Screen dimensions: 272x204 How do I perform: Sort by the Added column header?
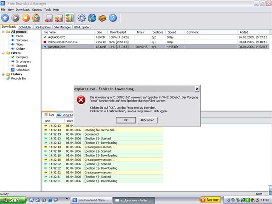[253, 32]
